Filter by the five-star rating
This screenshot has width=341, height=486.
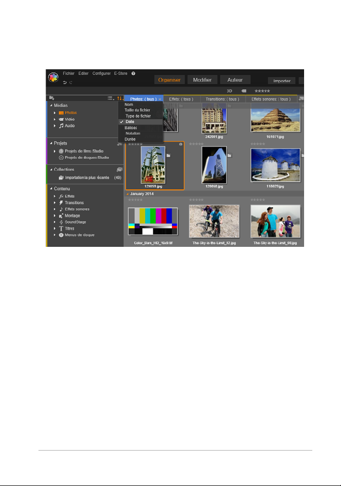263,90
